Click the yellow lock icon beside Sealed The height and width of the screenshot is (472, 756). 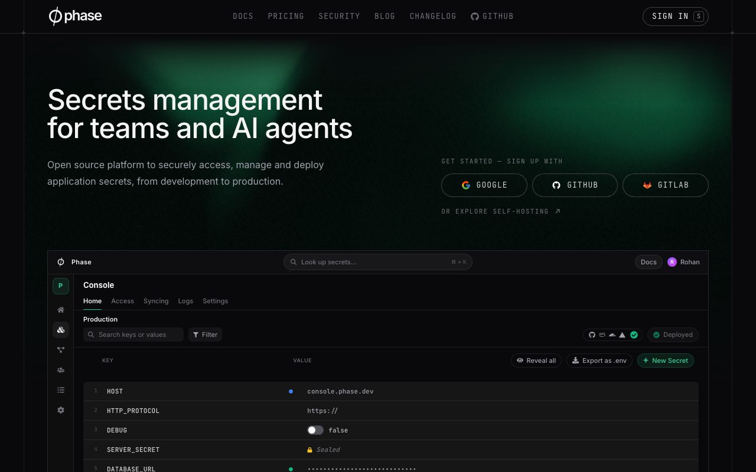click(309, 450)
